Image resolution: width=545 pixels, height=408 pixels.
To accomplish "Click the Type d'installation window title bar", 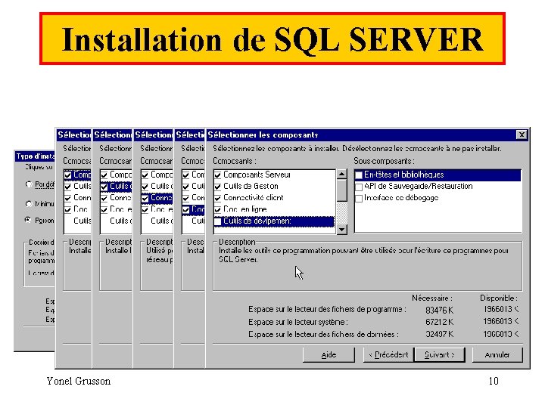I will click(x=35, y=156).
